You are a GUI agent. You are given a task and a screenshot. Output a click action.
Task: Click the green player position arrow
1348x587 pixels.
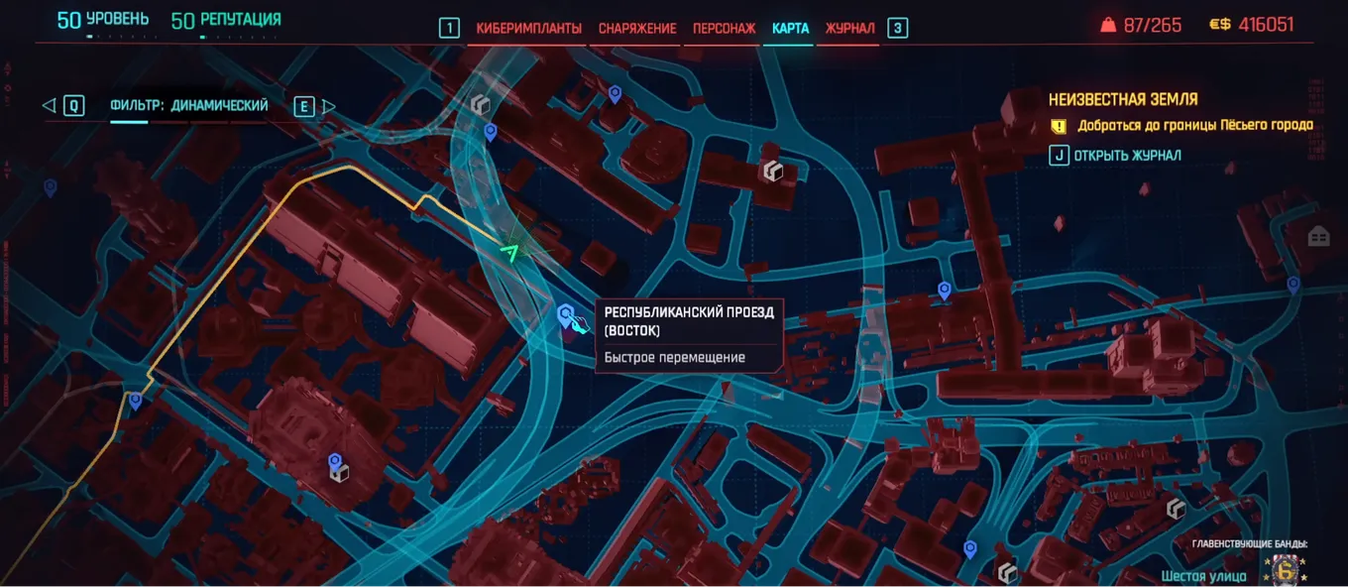(x=509, y=252)
